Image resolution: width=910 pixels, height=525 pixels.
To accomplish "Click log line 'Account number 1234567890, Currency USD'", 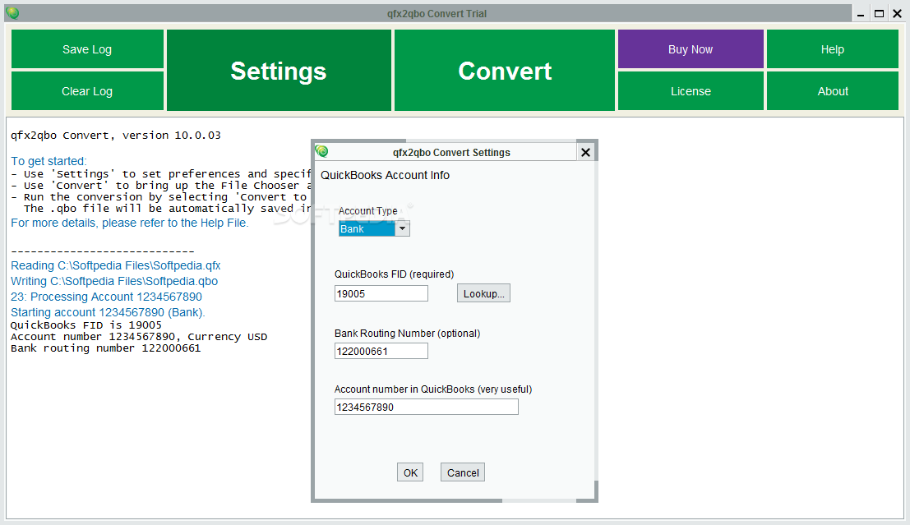I will point(139,337).
